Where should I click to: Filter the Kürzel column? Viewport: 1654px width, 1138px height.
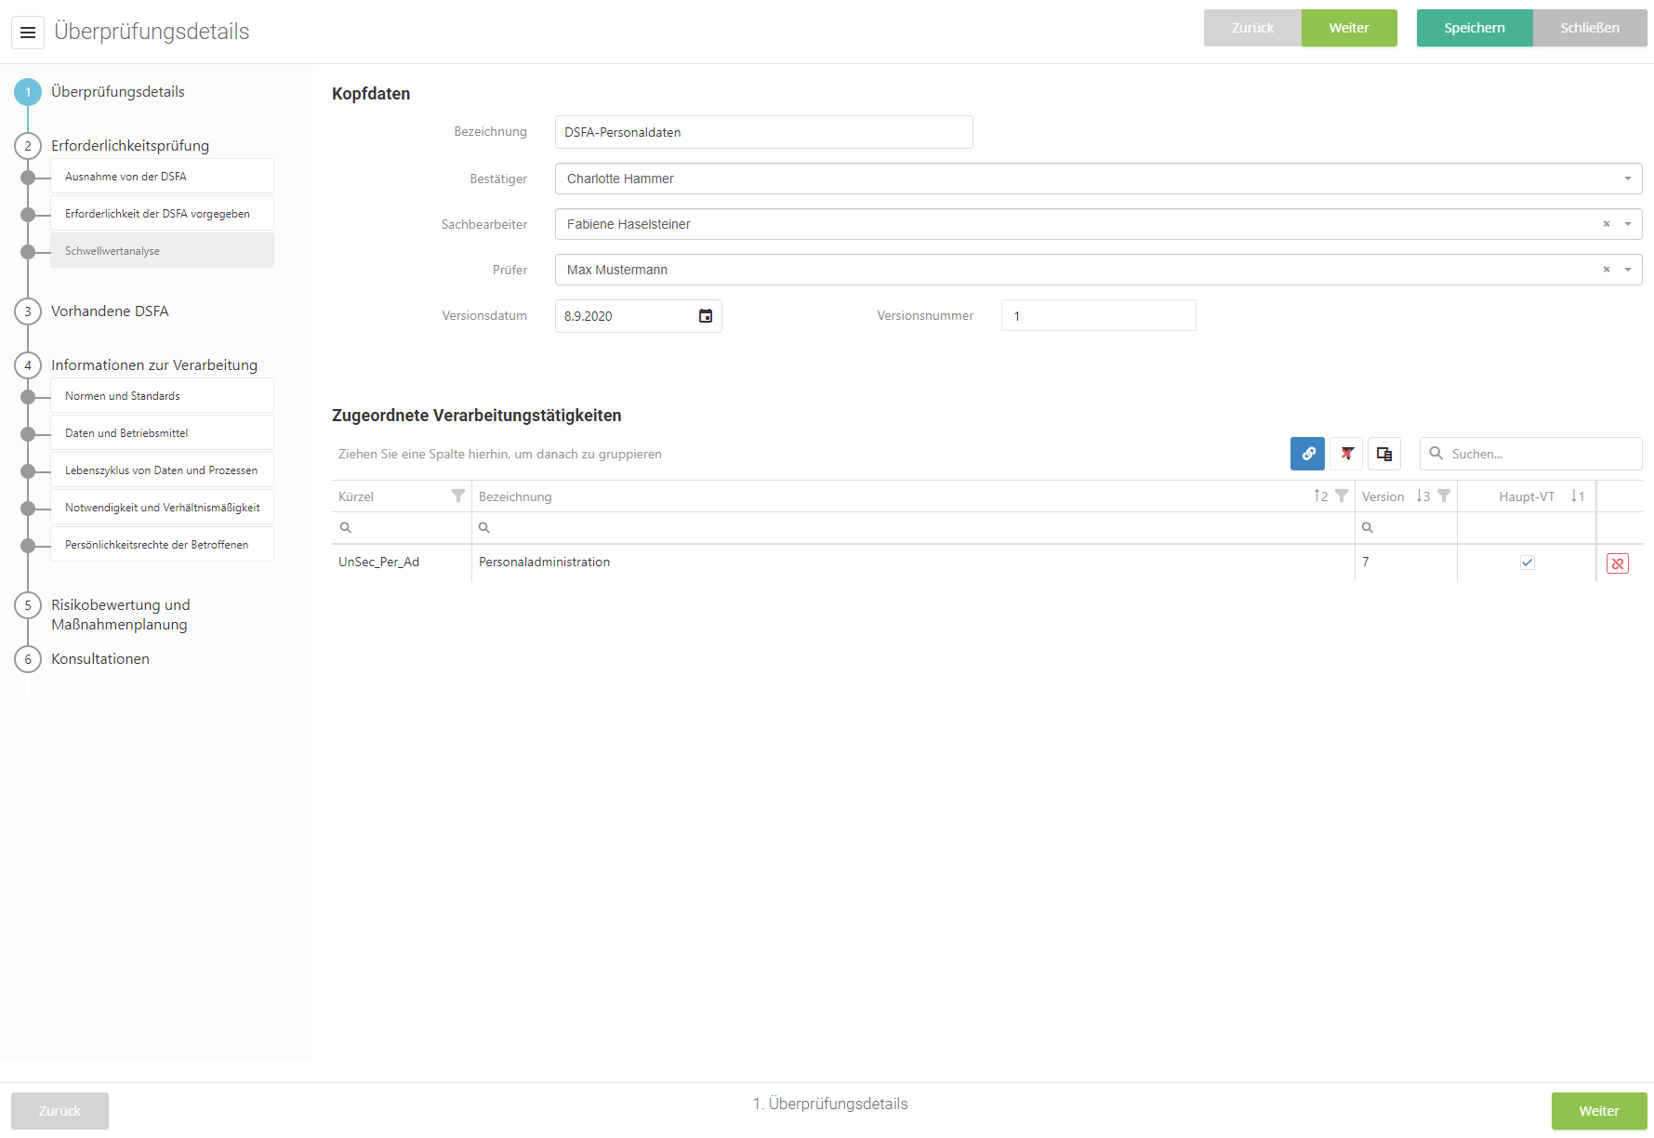pos(457,496)
